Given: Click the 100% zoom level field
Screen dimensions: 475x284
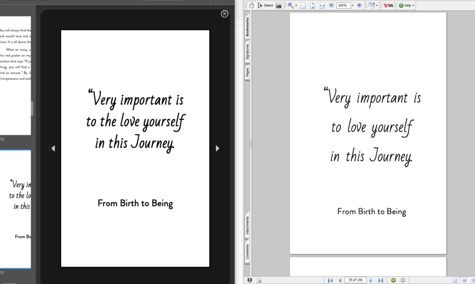Looking at the screenshot, I should (343, 6).
